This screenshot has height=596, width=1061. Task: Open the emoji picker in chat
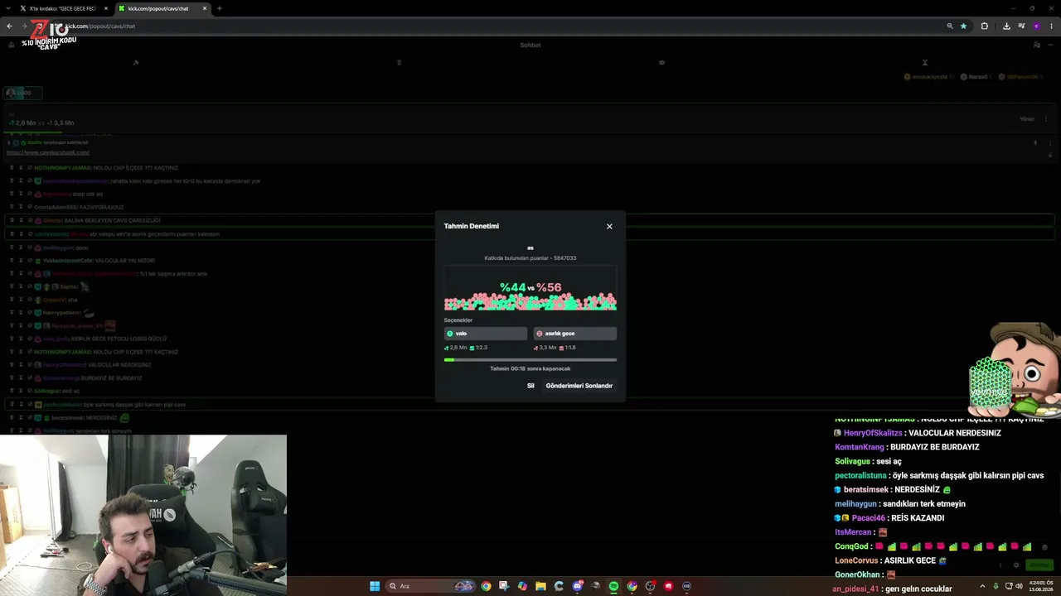(x=1044, y=547)
